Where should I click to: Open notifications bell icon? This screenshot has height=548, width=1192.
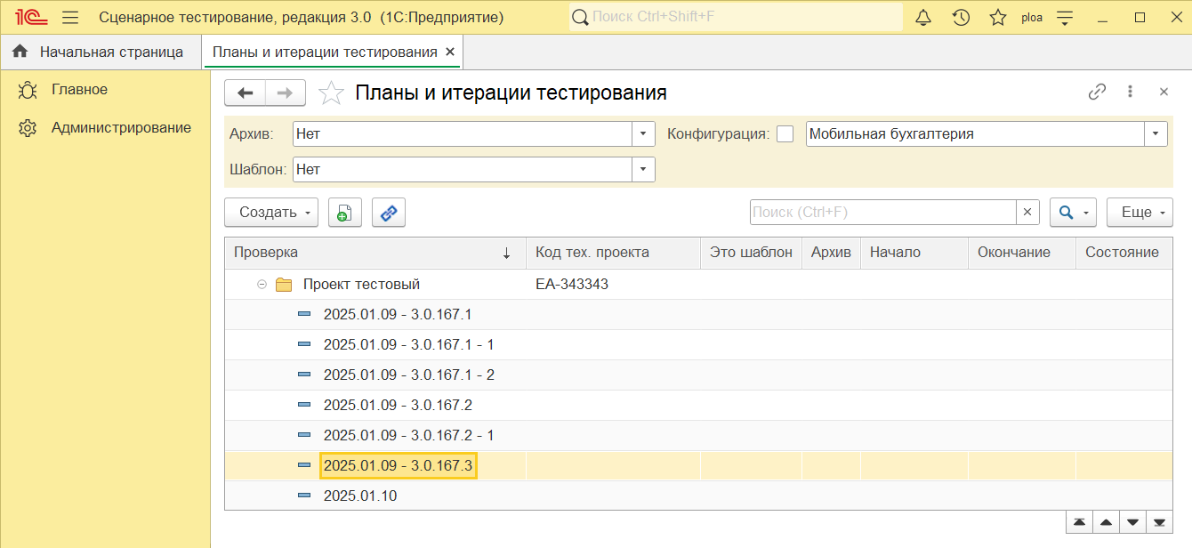pyautogui.click(x=923, y=17)
